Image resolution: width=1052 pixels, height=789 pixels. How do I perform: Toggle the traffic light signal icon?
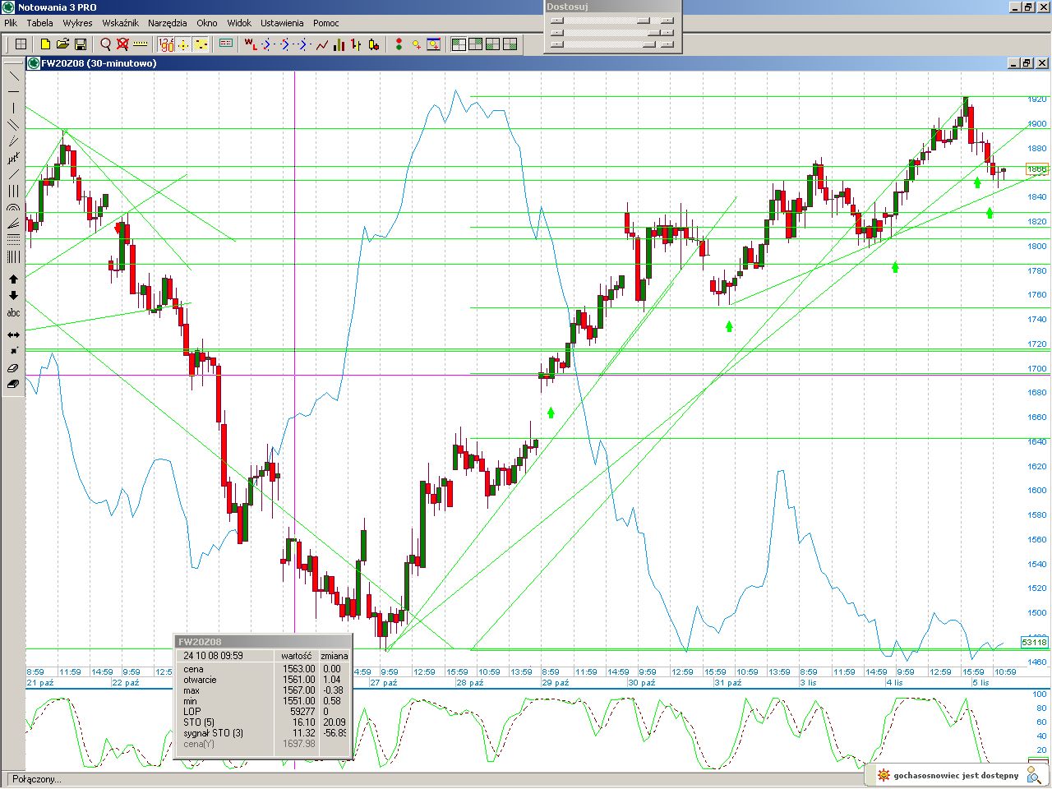coord(399,44)
